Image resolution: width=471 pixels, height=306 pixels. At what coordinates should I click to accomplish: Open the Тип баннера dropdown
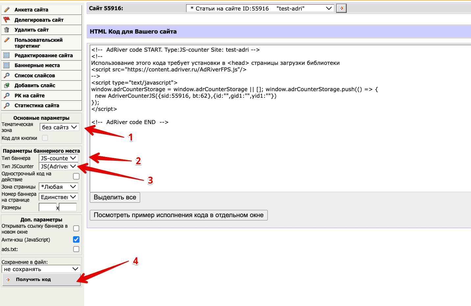tap(59, 158)
